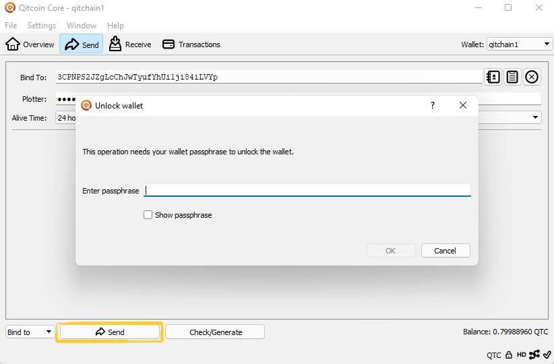Viewport: 554px width, 364px height.
Task: Click the HD wallet status icon
Action: [521, 354]
